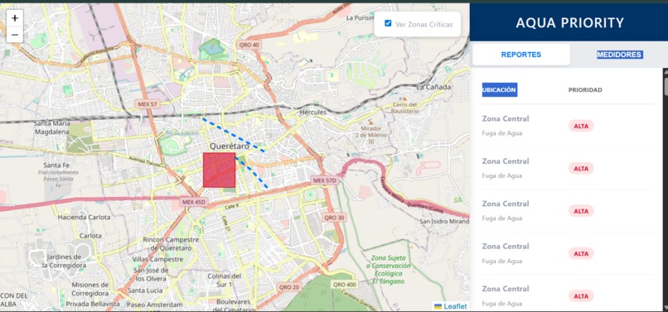
Task: Click the UBICACIÓN column header
Action: point(499,90)
